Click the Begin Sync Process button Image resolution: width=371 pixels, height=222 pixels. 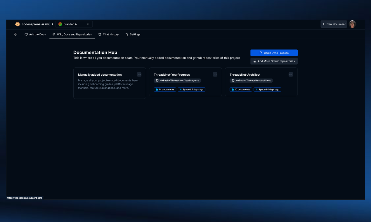click(274, 53)
